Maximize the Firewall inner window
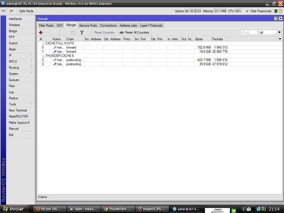284x213 pixels. tap(276, 18)
